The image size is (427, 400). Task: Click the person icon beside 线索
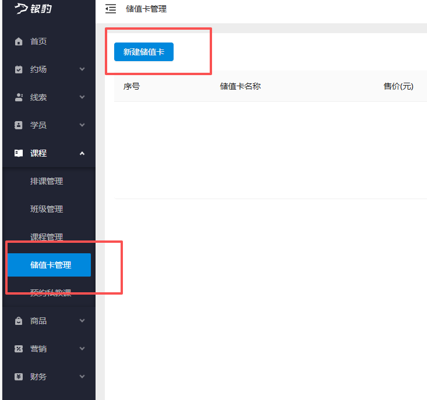coord(19,97)
